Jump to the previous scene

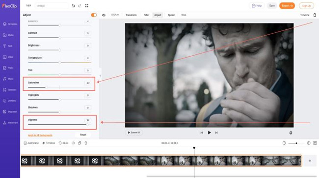(x=202, y=133)
